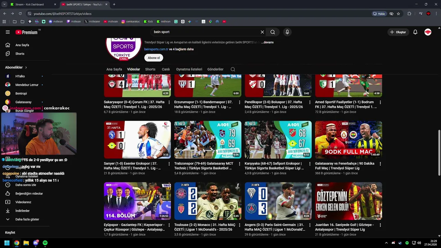Start voice search with the microphone
The image size is (441, 248).
tap(287, 32)
